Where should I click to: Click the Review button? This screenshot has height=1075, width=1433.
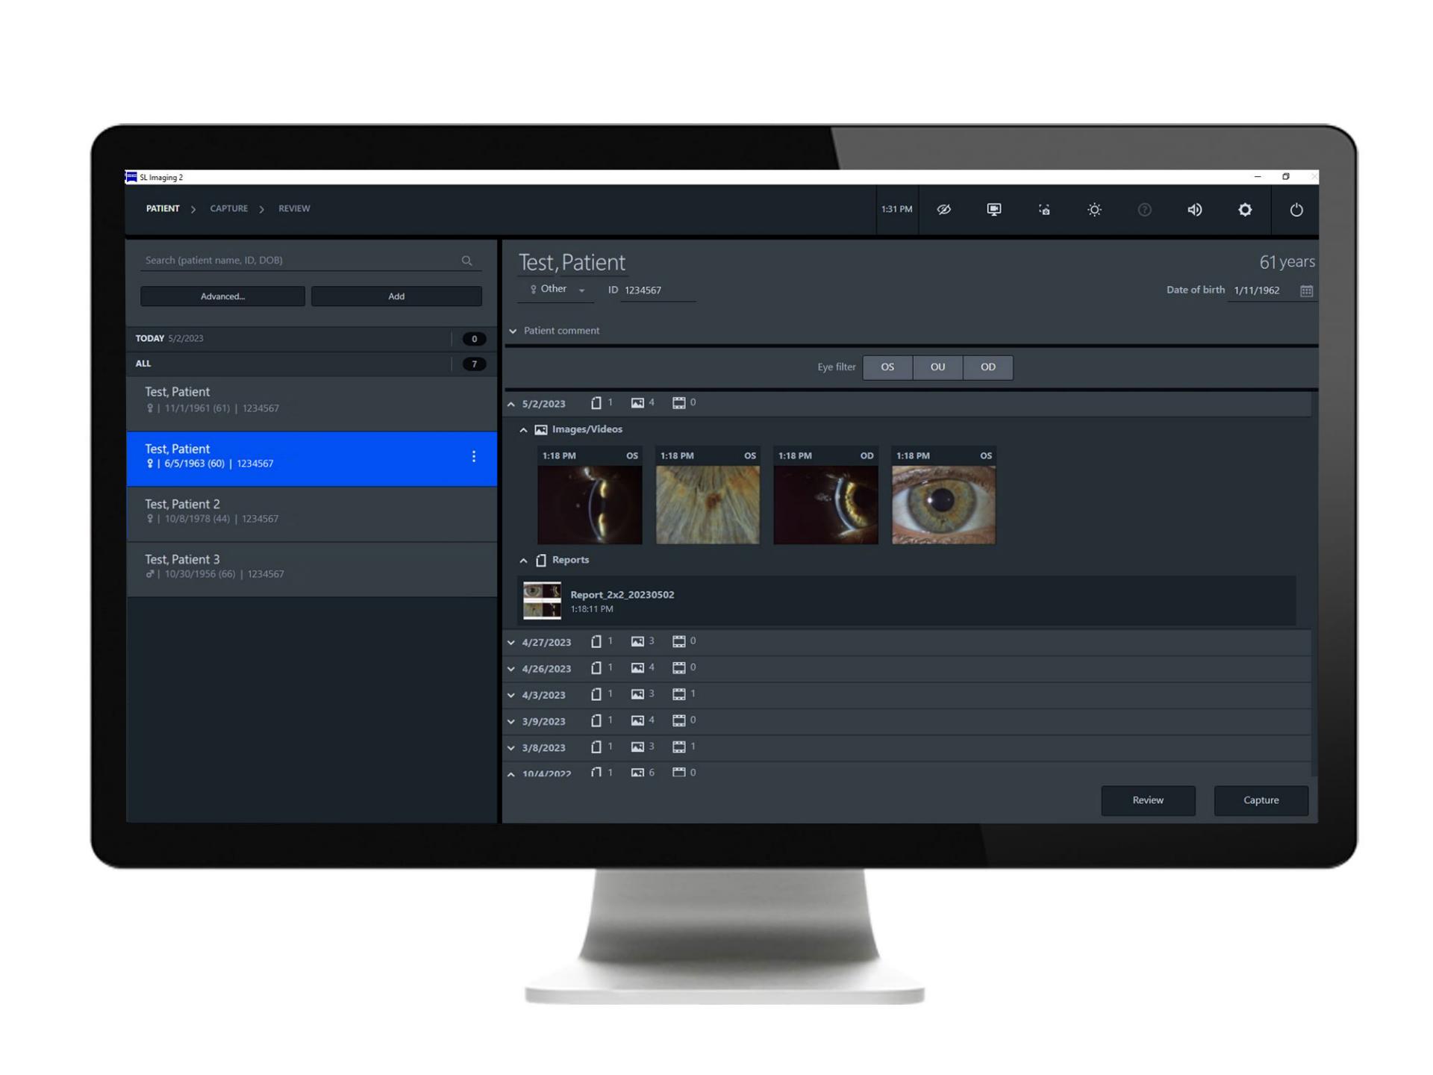[1148, 800]
